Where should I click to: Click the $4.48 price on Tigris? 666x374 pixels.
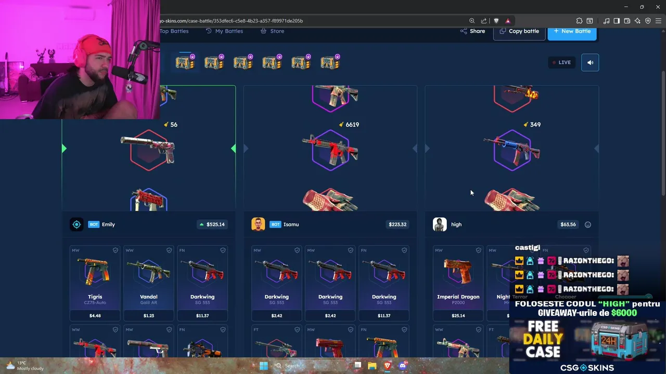coord(95,315)
